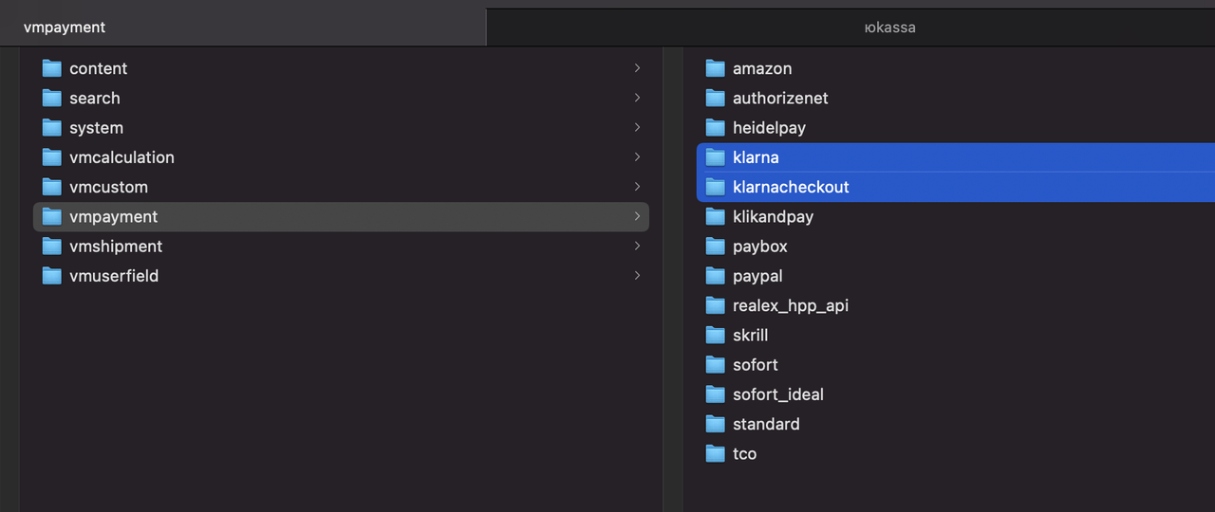Select the search folder name
1215x512 pixels.
tap(95, 98)
